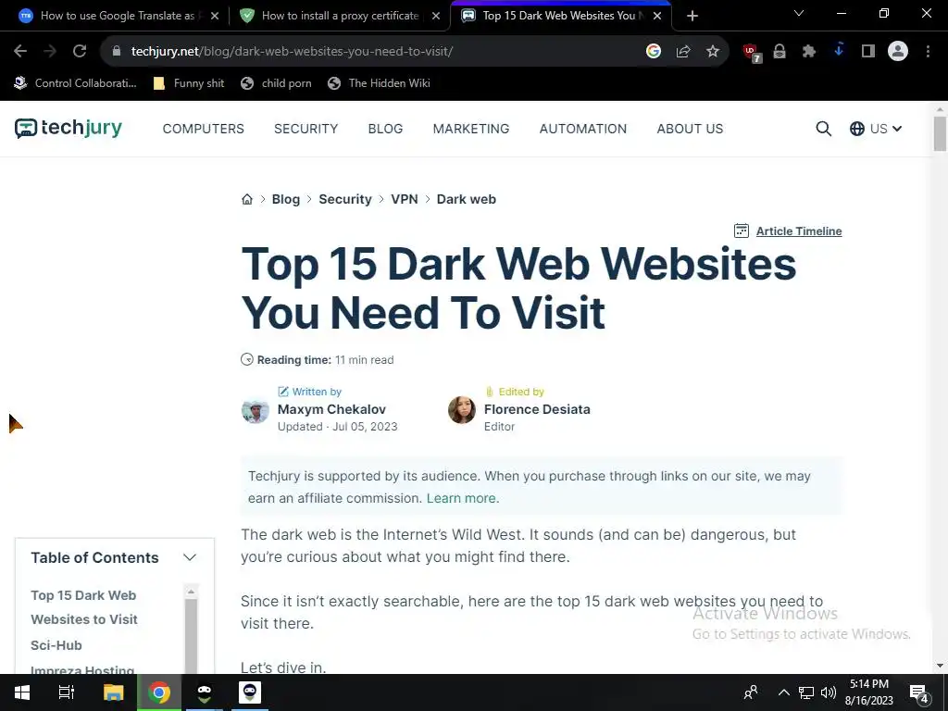Go to the Security breadcrumb

[x=345, y=200]
